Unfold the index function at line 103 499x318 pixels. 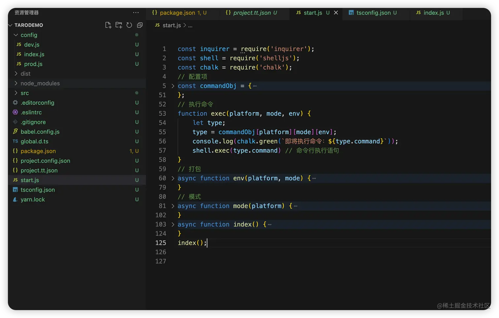[x=173, y=225]
